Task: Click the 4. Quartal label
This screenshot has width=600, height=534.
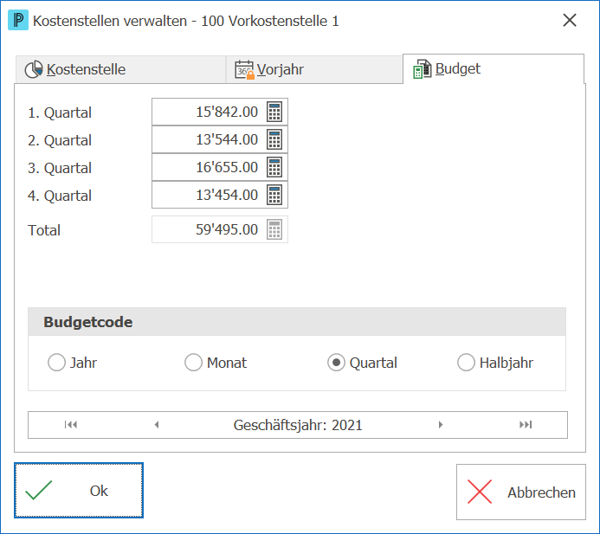Action: click(x=60, y=196)
